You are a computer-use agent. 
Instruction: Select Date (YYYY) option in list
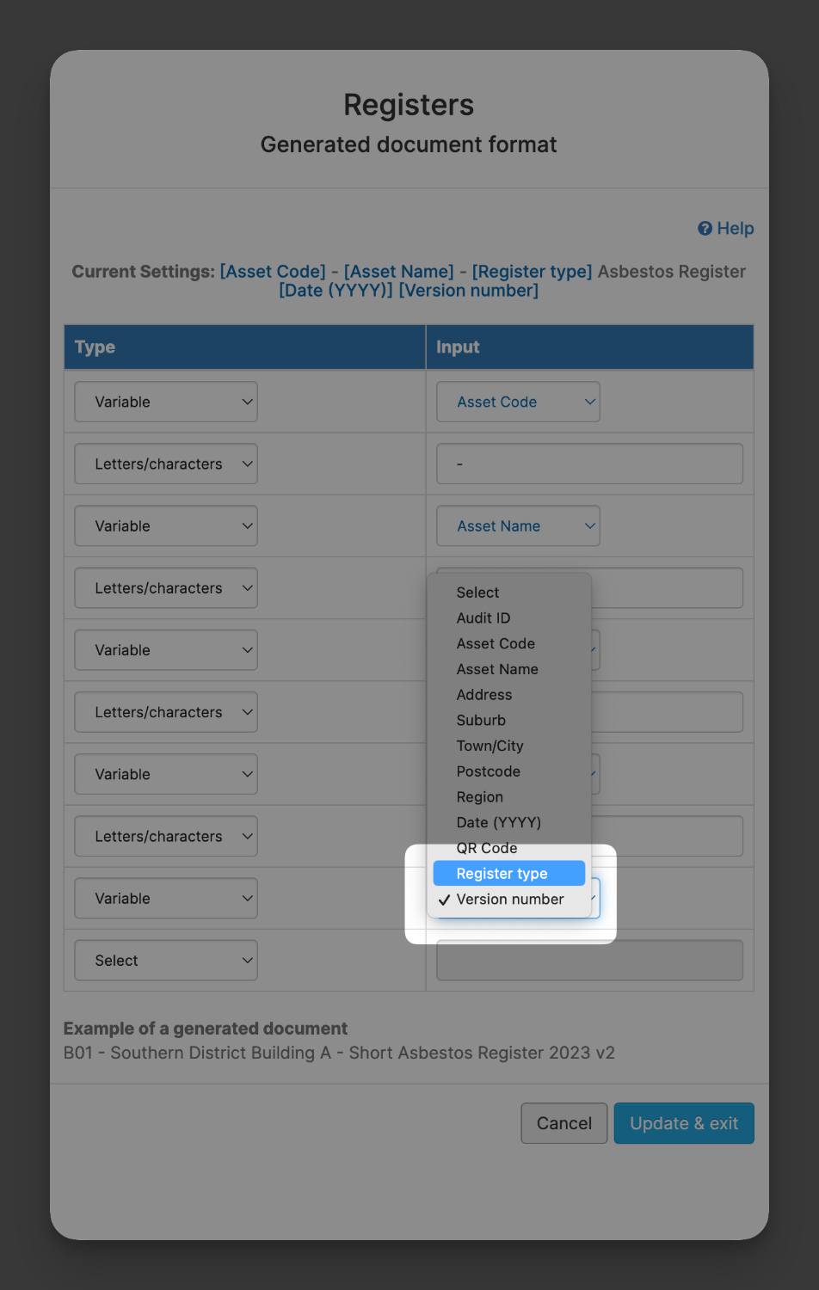tap(509, 822)
